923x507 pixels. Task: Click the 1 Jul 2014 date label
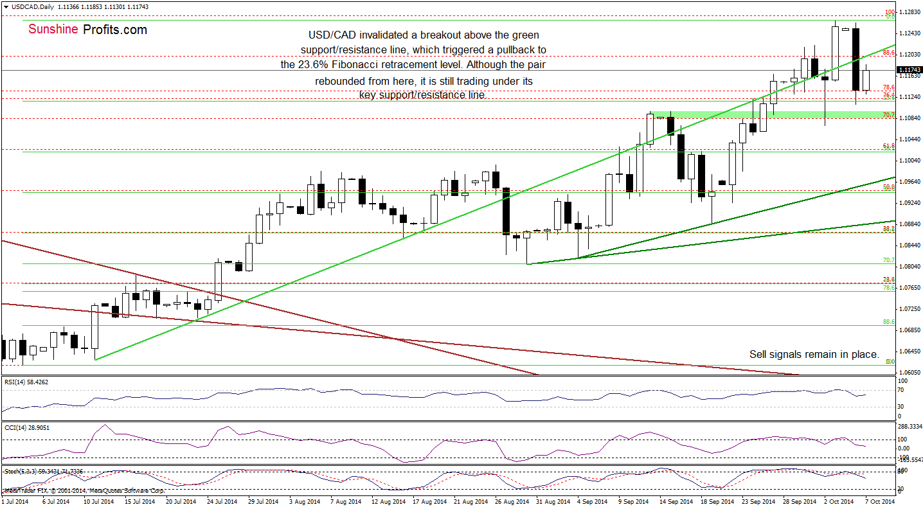(15, 501)
